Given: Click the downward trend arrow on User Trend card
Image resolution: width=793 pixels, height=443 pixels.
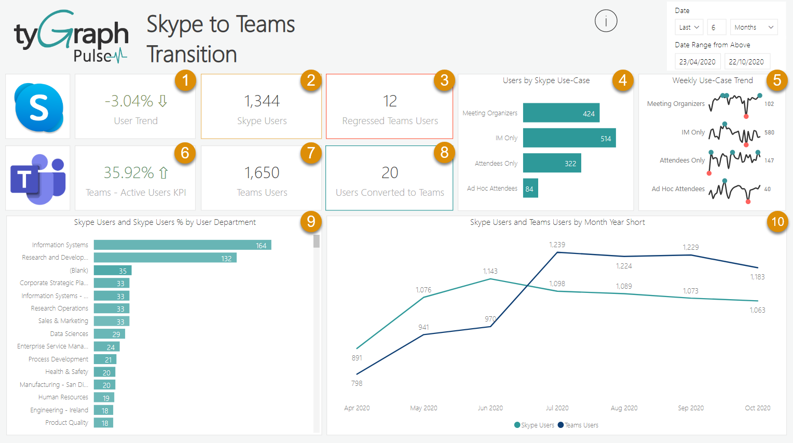Looking at the screenshot, I should (163, 101).
